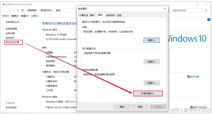The image size is (212, 114).
Task: Click the 阅读 Microsoft license link
Action: coord(71,102)
